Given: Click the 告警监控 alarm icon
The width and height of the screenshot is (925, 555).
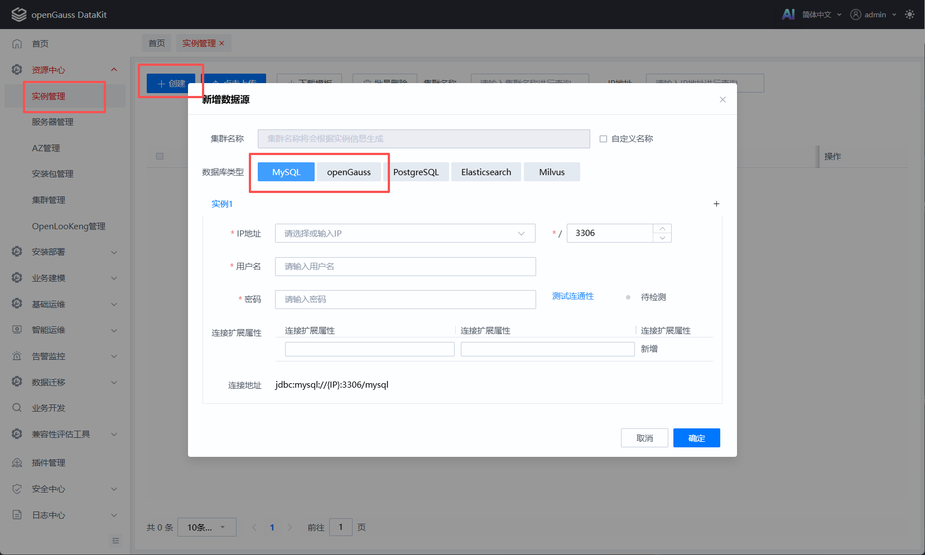Looking at the screenshot, I should [x=17, y=356].
